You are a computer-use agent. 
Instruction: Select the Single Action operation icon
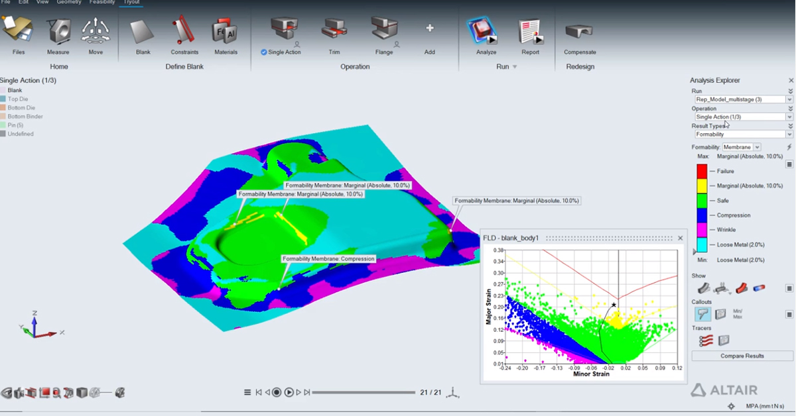pos(285,29)
